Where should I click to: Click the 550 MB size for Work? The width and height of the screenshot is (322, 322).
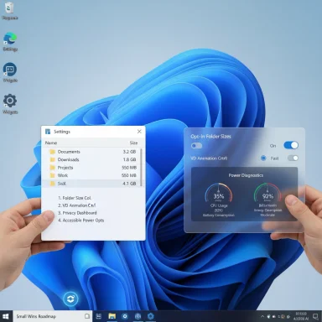[129, 175]
